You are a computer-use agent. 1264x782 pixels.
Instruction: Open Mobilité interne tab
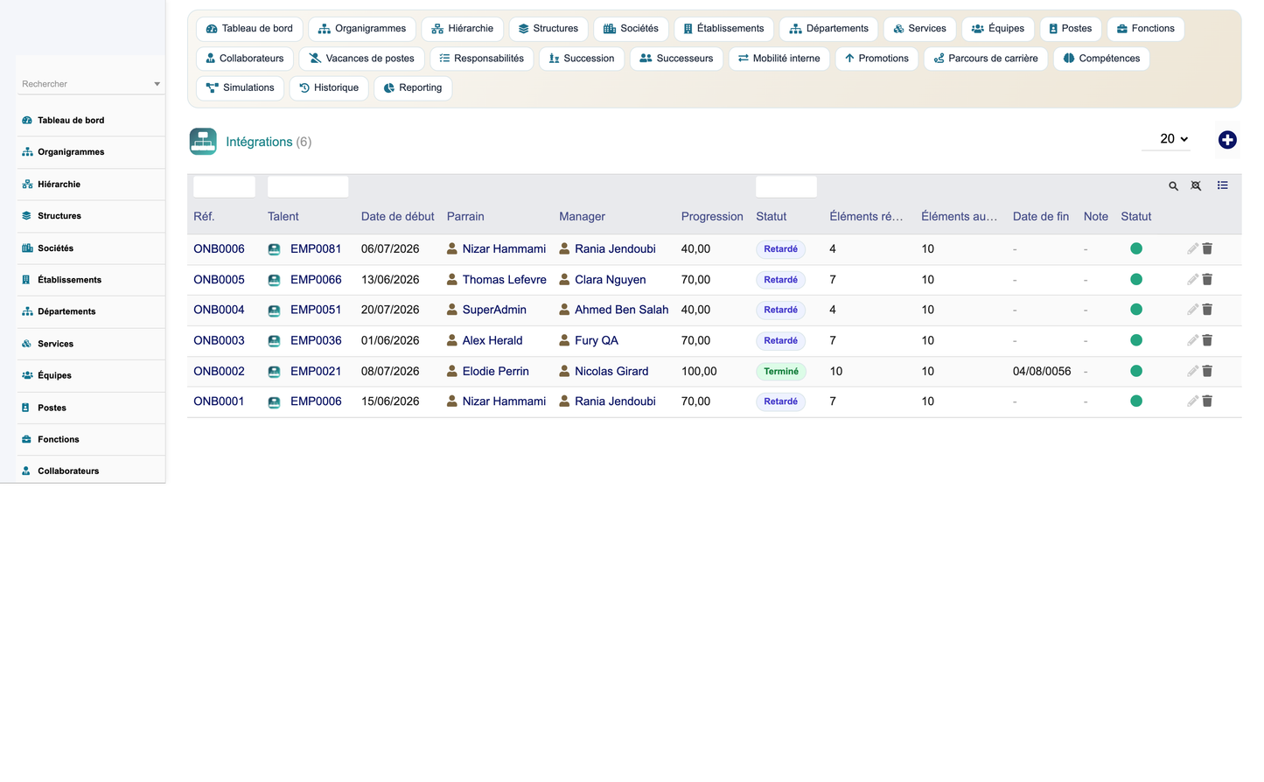[x=779, y=59]
